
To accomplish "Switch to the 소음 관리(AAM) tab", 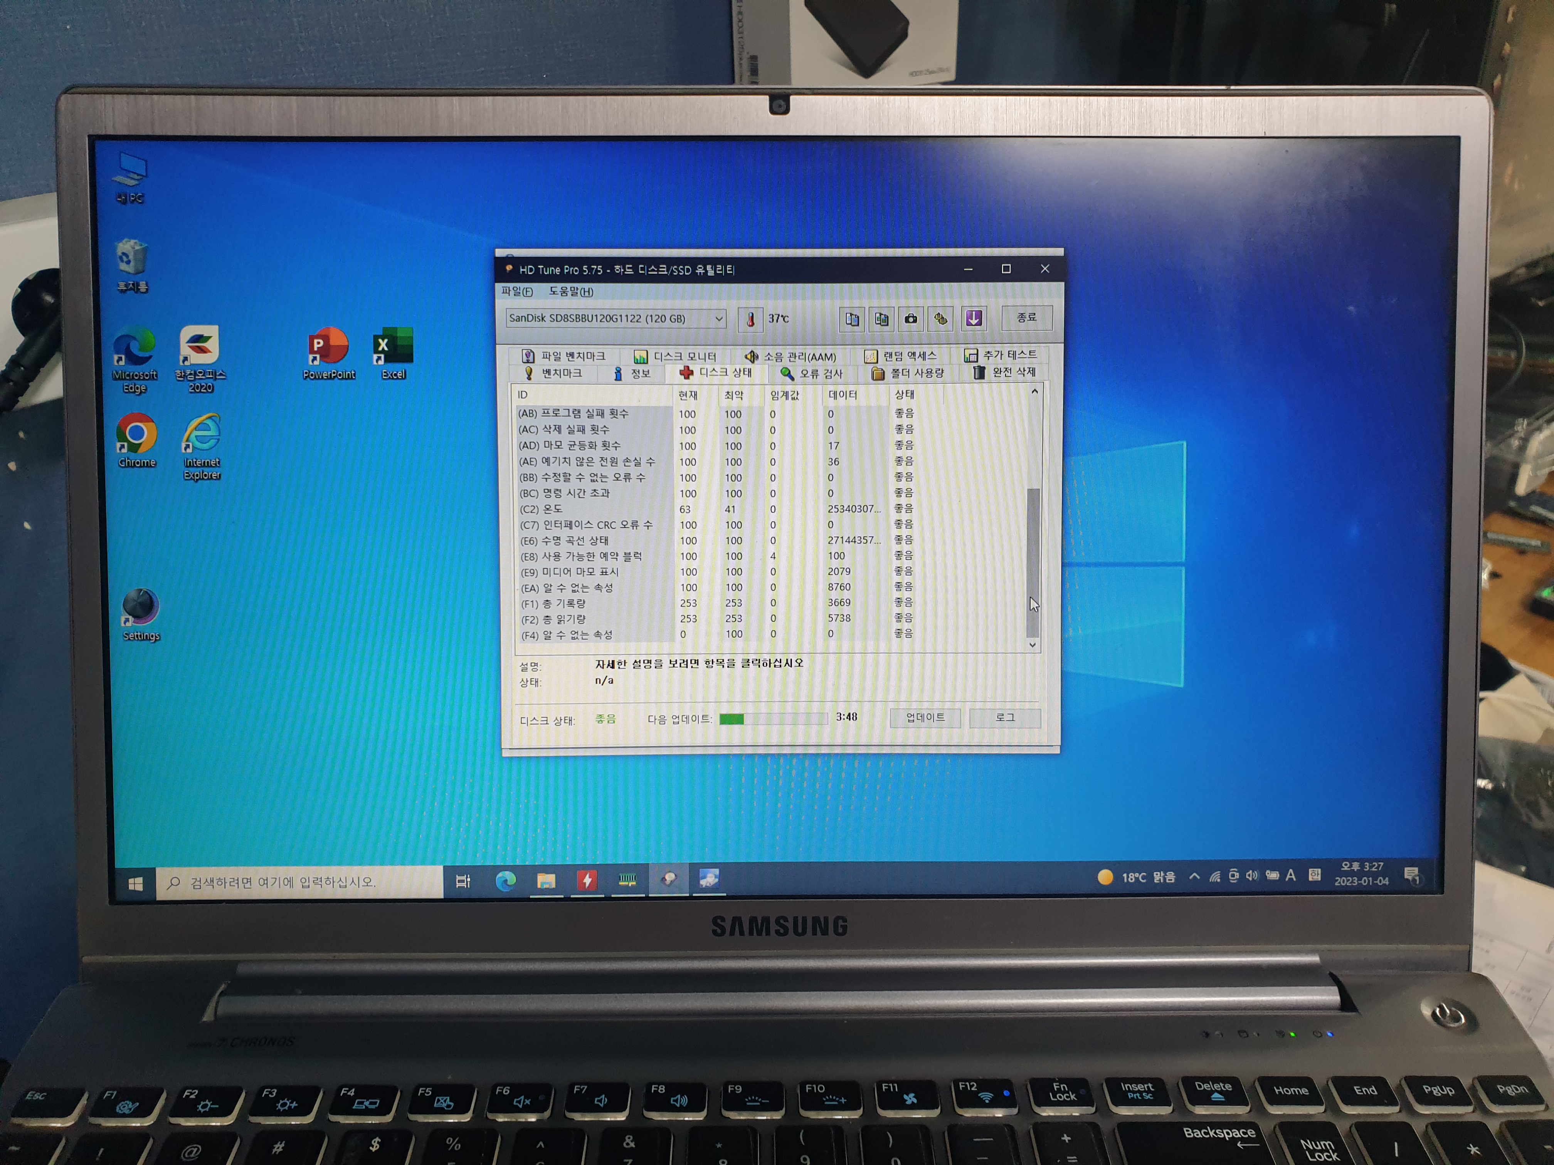I will click(x=790, y=357).
